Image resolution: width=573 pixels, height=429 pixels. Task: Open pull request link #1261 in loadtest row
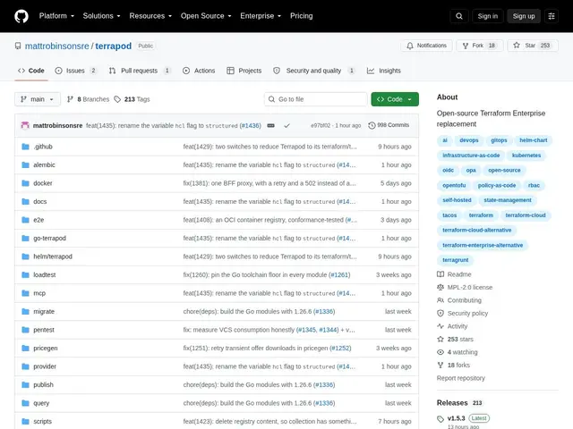(x=339, y=274)
